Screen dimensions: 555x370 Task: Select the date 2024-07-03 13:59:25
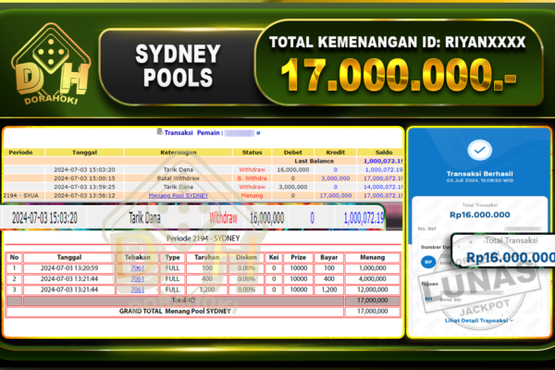tap(84, 187)
